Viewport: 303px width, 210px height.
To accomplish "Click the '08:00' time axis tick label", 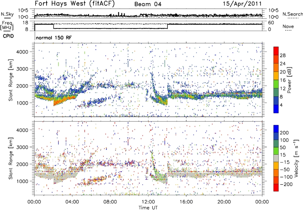I will [x=110, y=202].
